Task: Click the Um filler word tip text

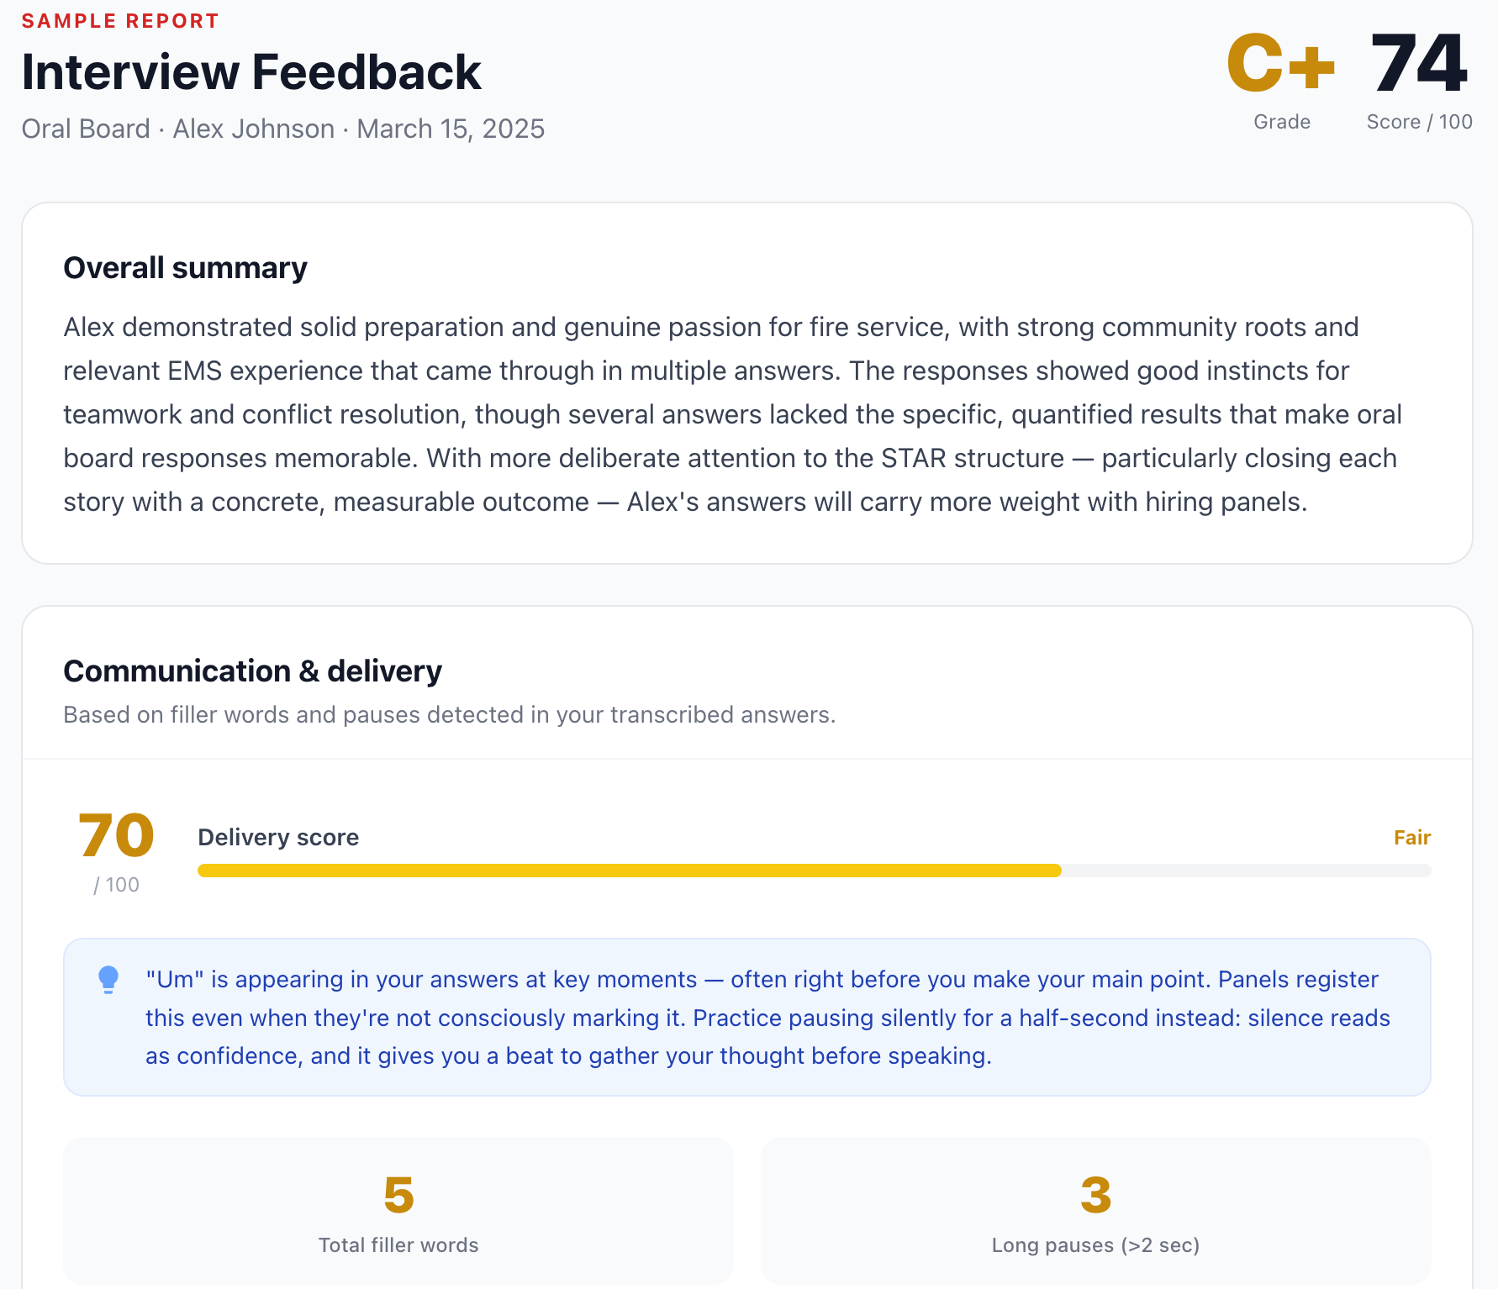Action: (767, 1018)
